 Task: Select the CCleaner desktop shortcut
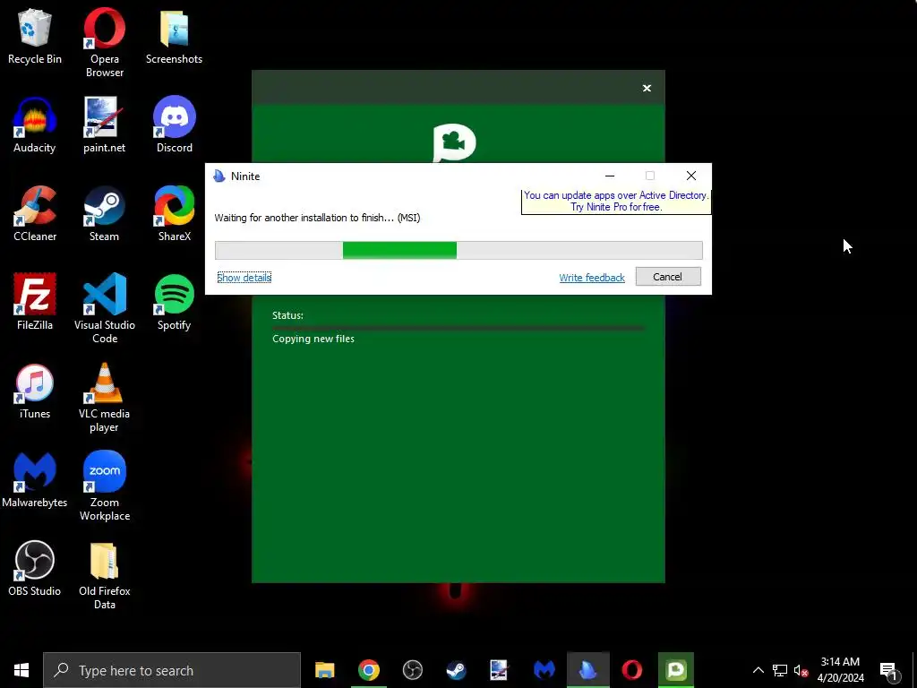35,213
